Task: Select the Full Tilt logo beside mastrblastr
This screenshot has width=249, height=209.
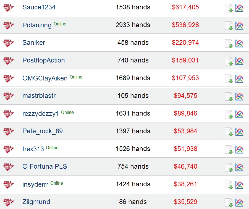Action: pyautogui.click(x=9, y=96)
